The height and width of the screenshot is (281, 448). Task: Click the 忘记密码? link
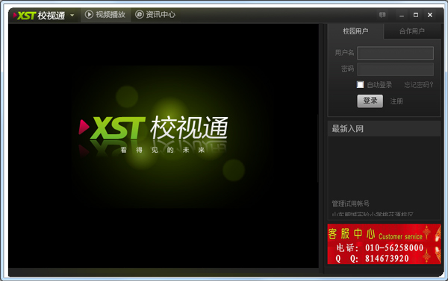coord(419,85)
